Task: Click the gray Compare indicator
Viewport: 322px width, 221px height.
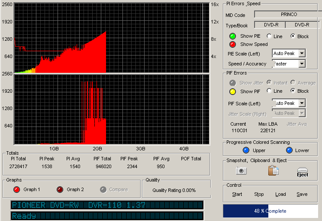Action: click(103, 189)
